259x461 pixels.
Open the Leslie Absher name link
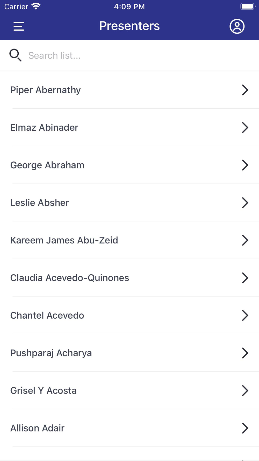(x=40, y=203)
